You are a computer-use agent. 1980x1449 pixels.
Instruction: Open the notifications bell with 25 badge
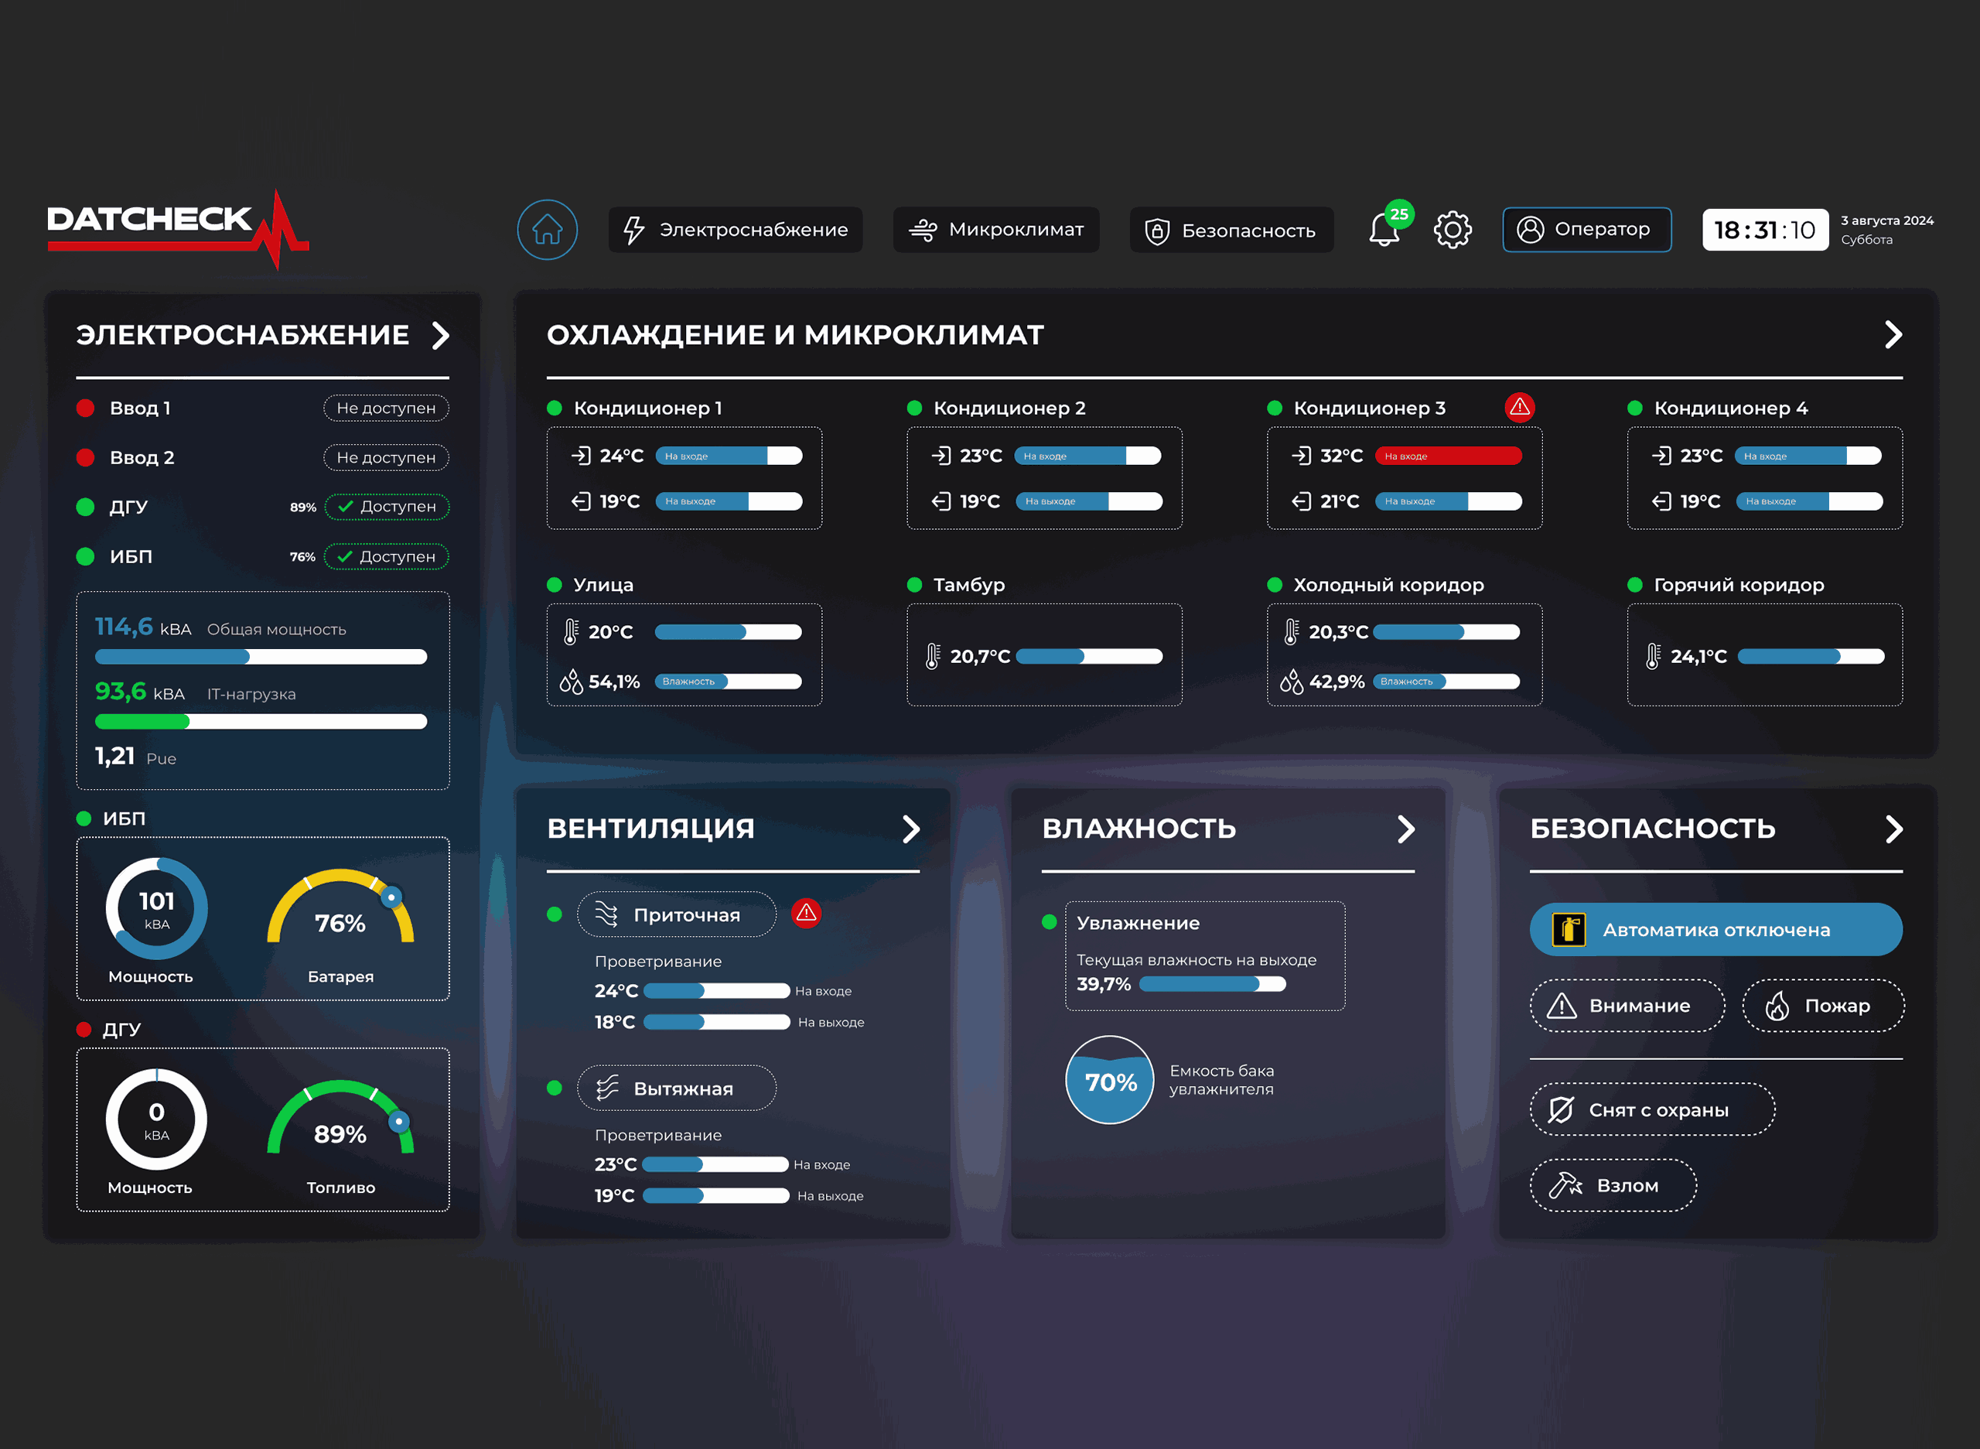(1384, 230)
